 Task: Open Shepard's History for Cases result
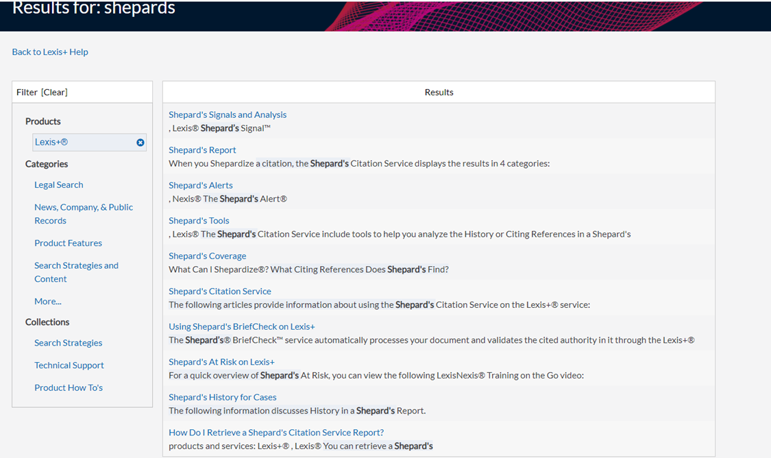point(222,397)
